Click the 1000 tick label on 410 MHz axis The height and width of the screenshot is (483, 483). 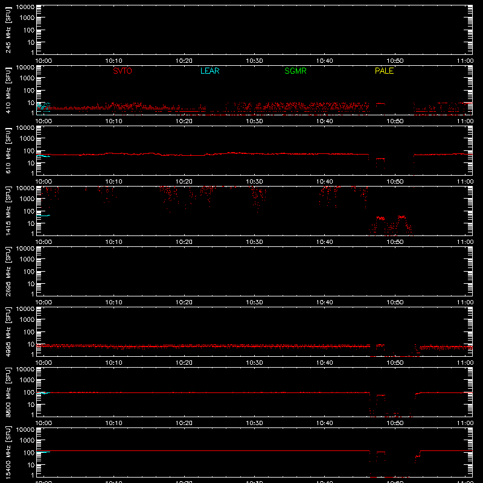[27, 78]
